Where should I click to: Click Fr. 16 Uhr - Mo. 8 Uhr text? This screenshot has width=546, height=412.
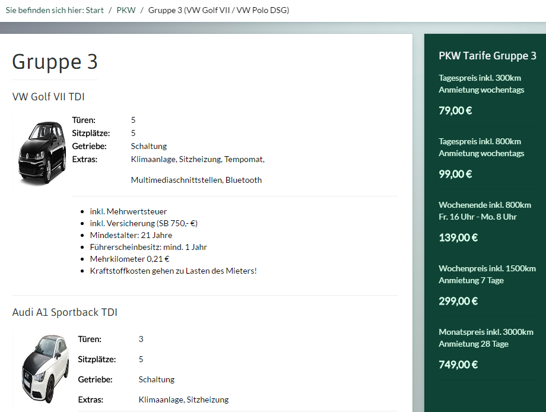(x=478, y=217)
